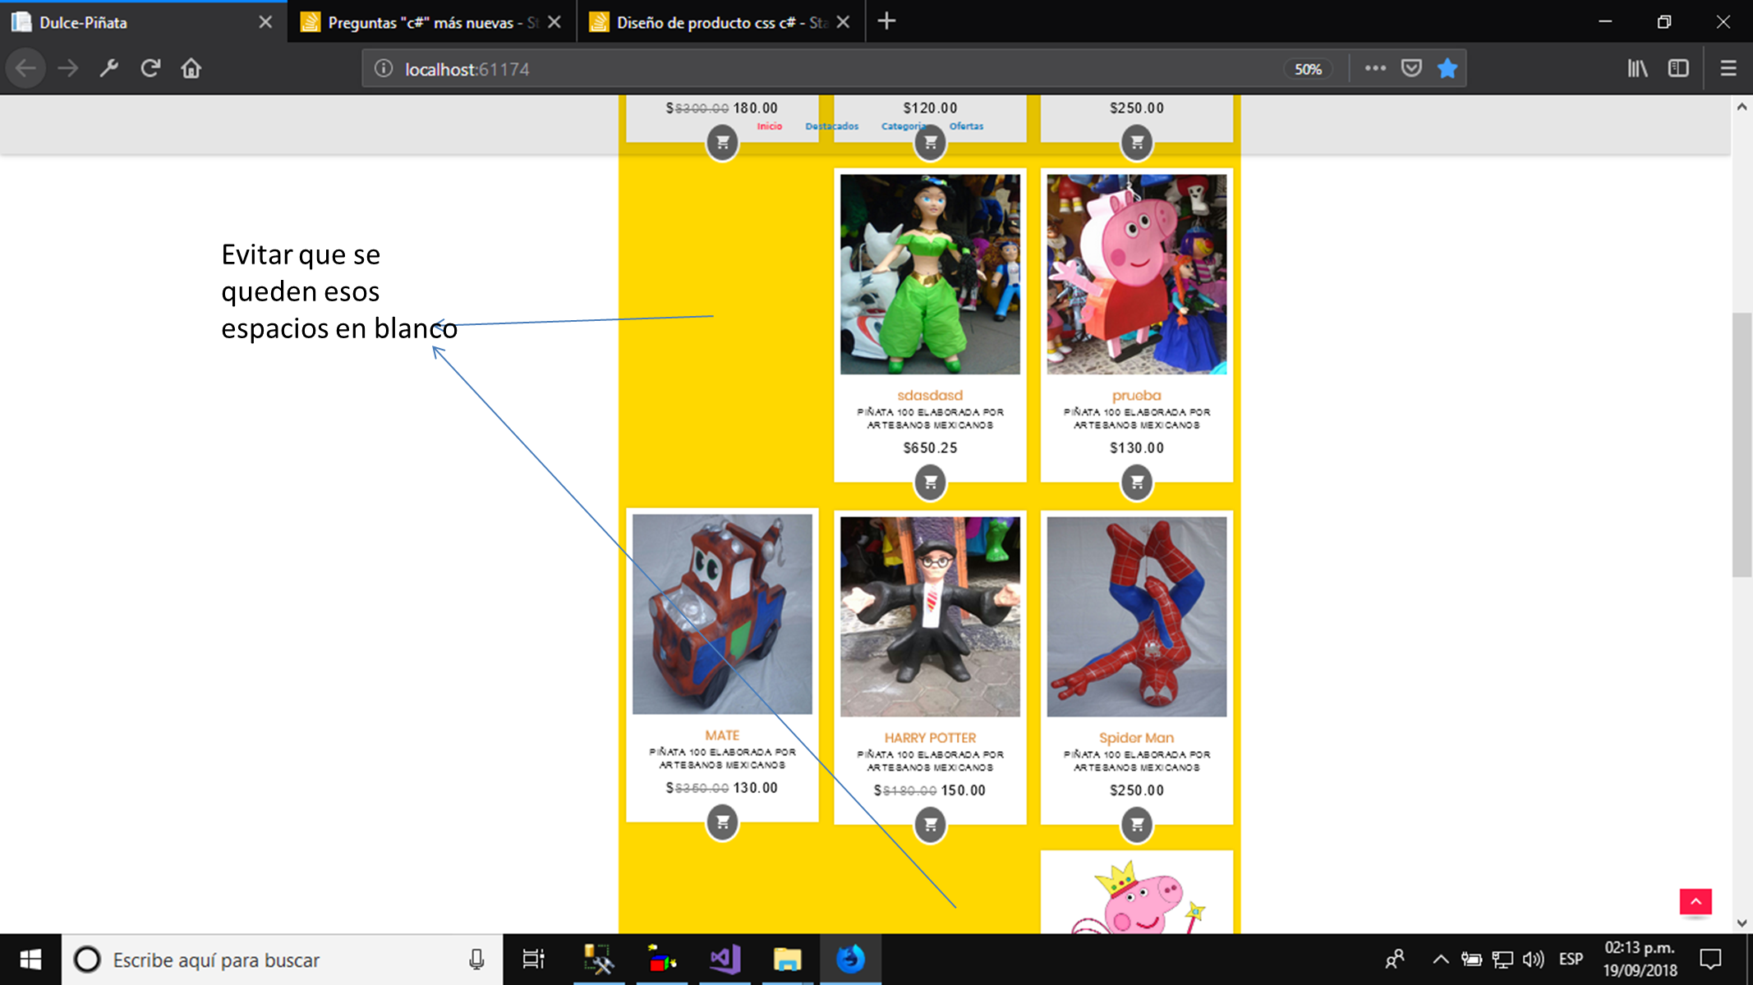This screenshot has width=1753, height=985.
Task: Save page to Pocket
Action: [1411, 69]
